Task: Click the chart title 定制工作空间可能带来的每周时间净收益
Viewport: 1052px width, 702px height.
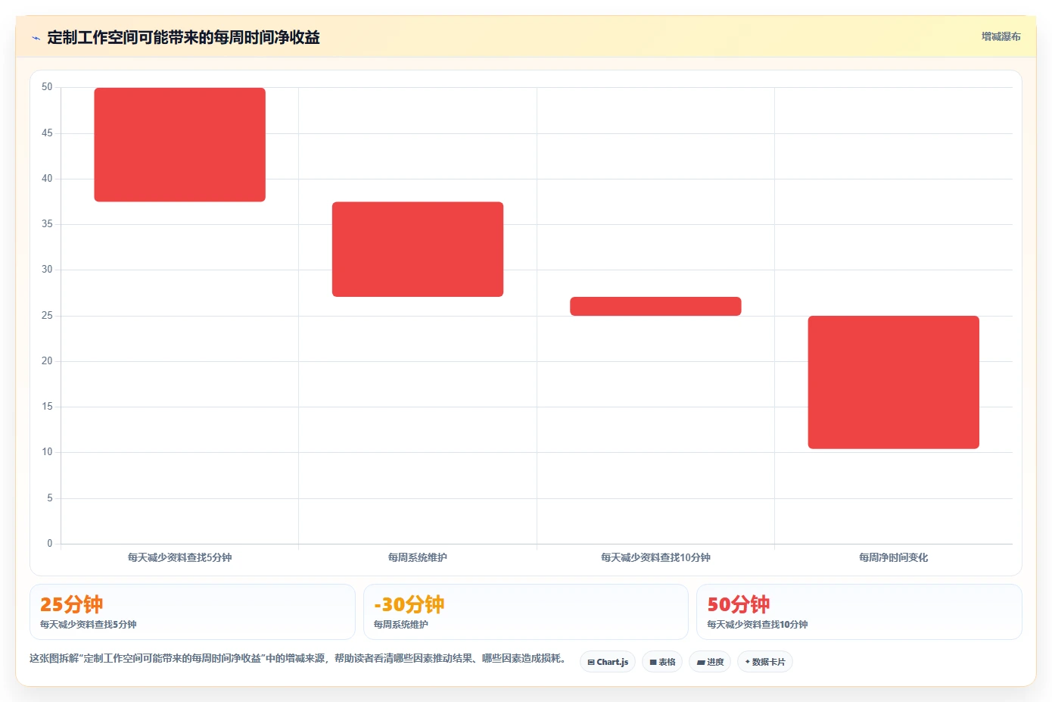Action: tap(183, 37)
